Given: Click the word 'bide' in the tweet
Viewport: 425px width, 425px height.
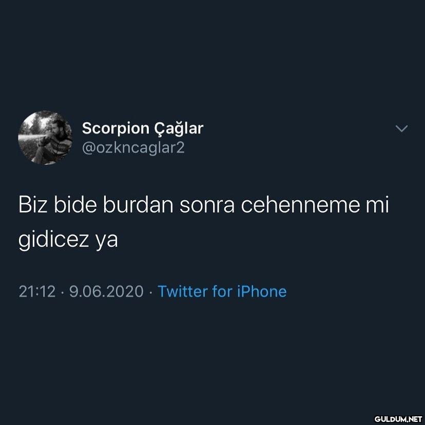Looking at the screenshot, I should [x=75, y=204].
